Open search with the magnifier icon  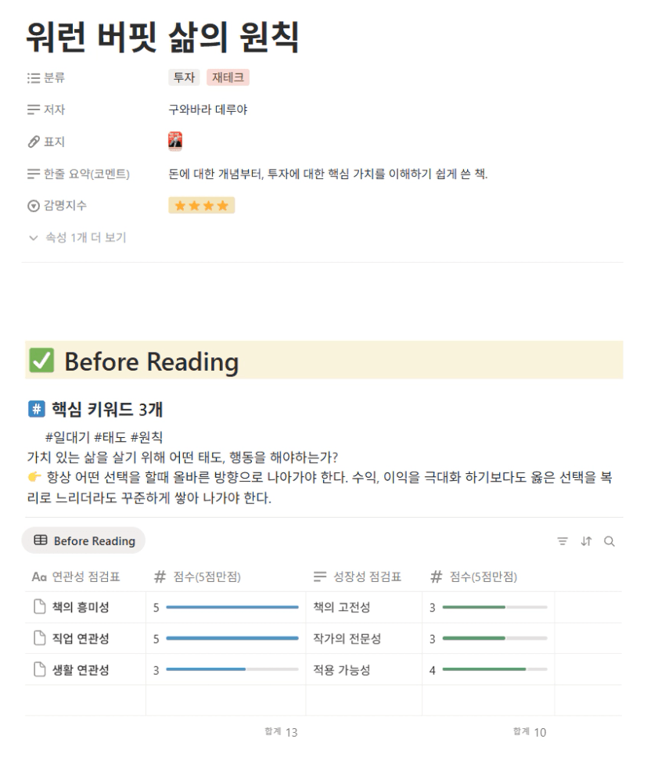609,541
